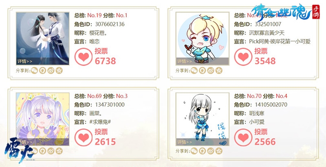Image resolution: width=326 pixels, height=167 pixels.
Task: Share 樱花巷。 entry to QZone star icon
Action: [59, 70]
